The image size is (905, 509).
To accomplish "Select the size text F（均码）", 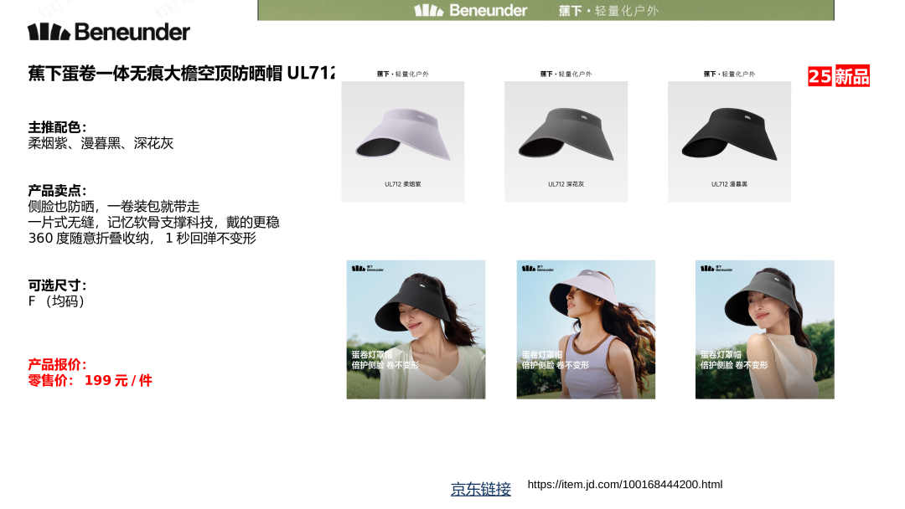I will tap(57, 301).
